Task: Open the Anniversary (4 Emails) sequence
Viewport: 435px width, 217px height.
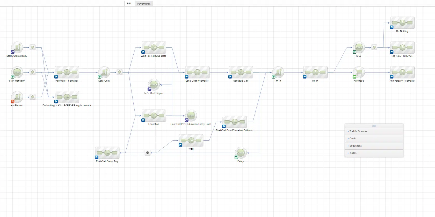Action: (x=402, y=73)
